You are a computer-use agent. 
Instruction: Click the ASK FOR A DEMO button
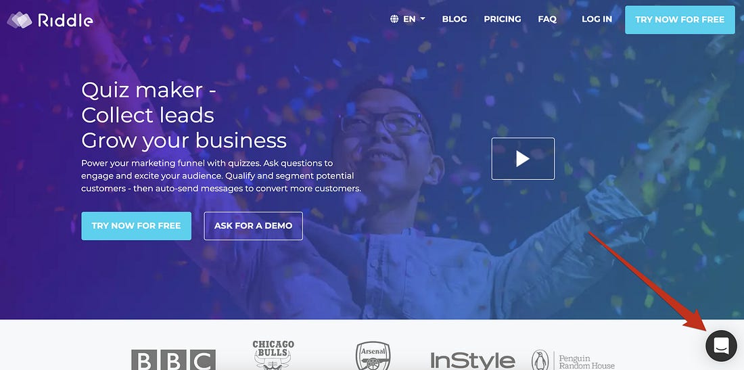[x=254, y=226]
